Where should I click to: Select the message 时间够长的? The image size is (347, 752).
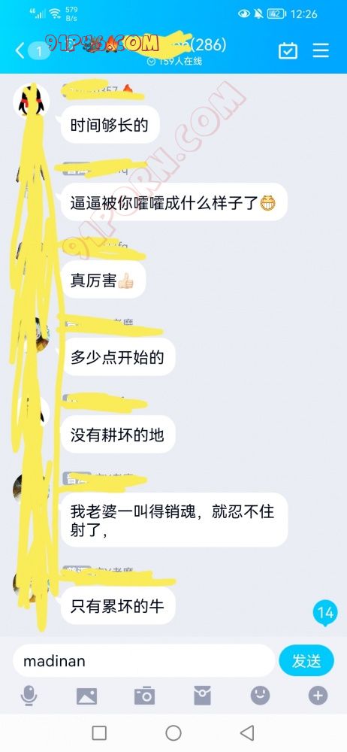point(110,126)
